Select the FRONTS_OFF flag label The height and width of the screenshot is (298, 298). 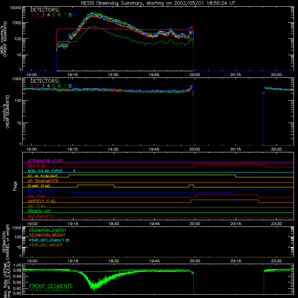(39, 211)
